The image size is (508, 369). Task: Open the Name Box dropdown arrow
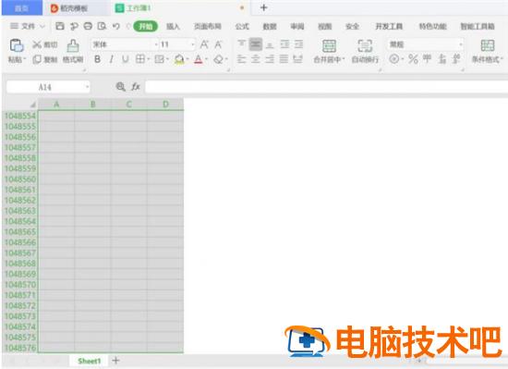tap(87, 87)
